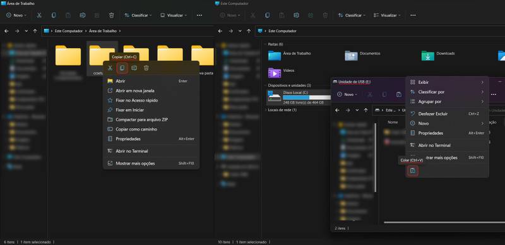Click Área de Trabalho breadcrumb in left address bar
The width and height of the screenshot is (505, 245).
[103, 31]
